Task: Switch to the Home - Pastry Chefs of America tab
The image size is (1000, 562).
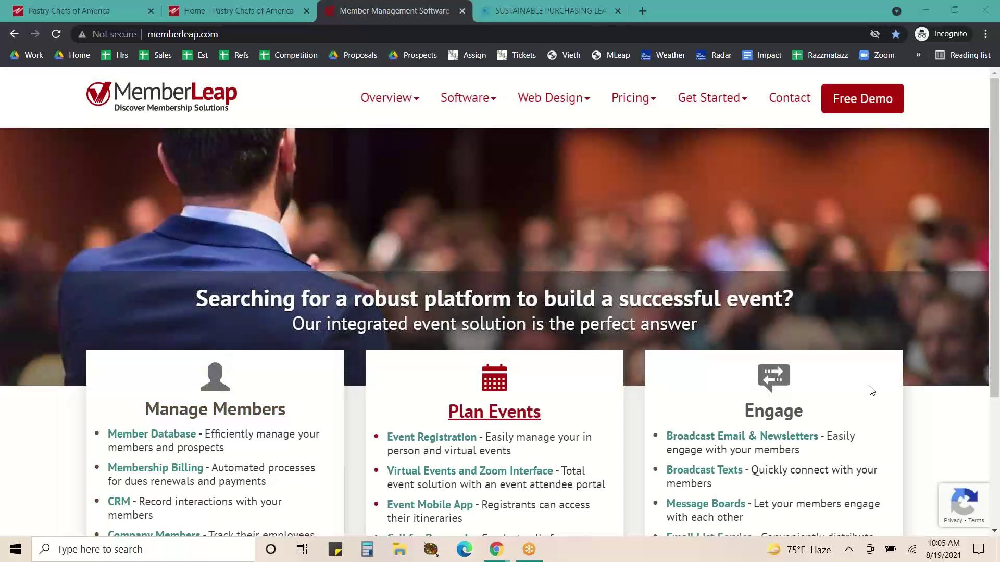Action: [x=238, y=11]
